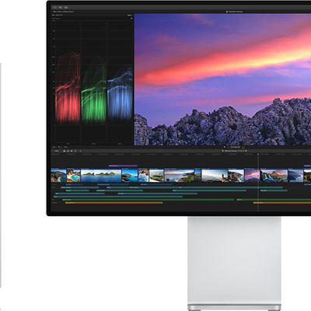Click the overwrite clip edit icon
The image size is (311, 311).
pyautogui.click(x=75, y=151)
